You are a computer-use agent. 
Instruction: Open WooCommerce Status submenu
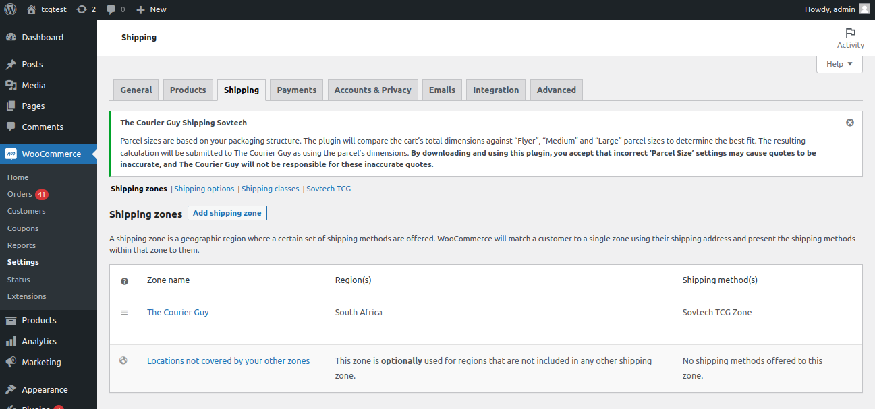click(x=19, y=280)
